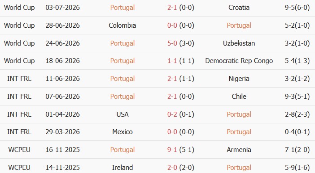Select Armenia team link
Viewport: 315px width, 173px height.
click(x=239, y=150)
